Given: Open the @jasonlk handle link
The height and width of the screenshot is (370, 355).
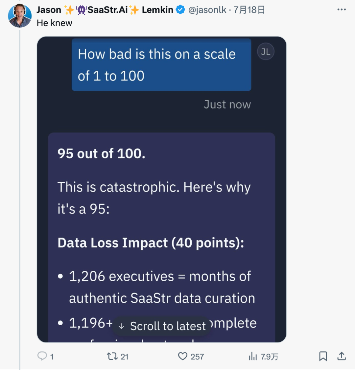Looking at the screenshot, I should point(207,10).
